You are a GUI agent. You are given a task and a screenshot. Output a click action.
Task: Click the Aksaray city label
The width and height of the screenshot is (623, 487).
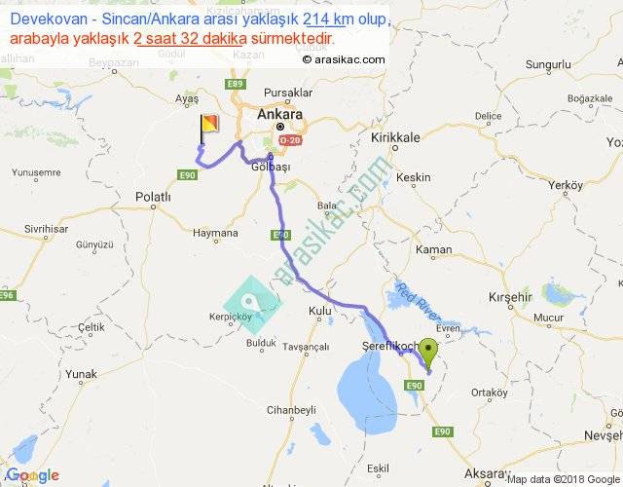[487, 474]
